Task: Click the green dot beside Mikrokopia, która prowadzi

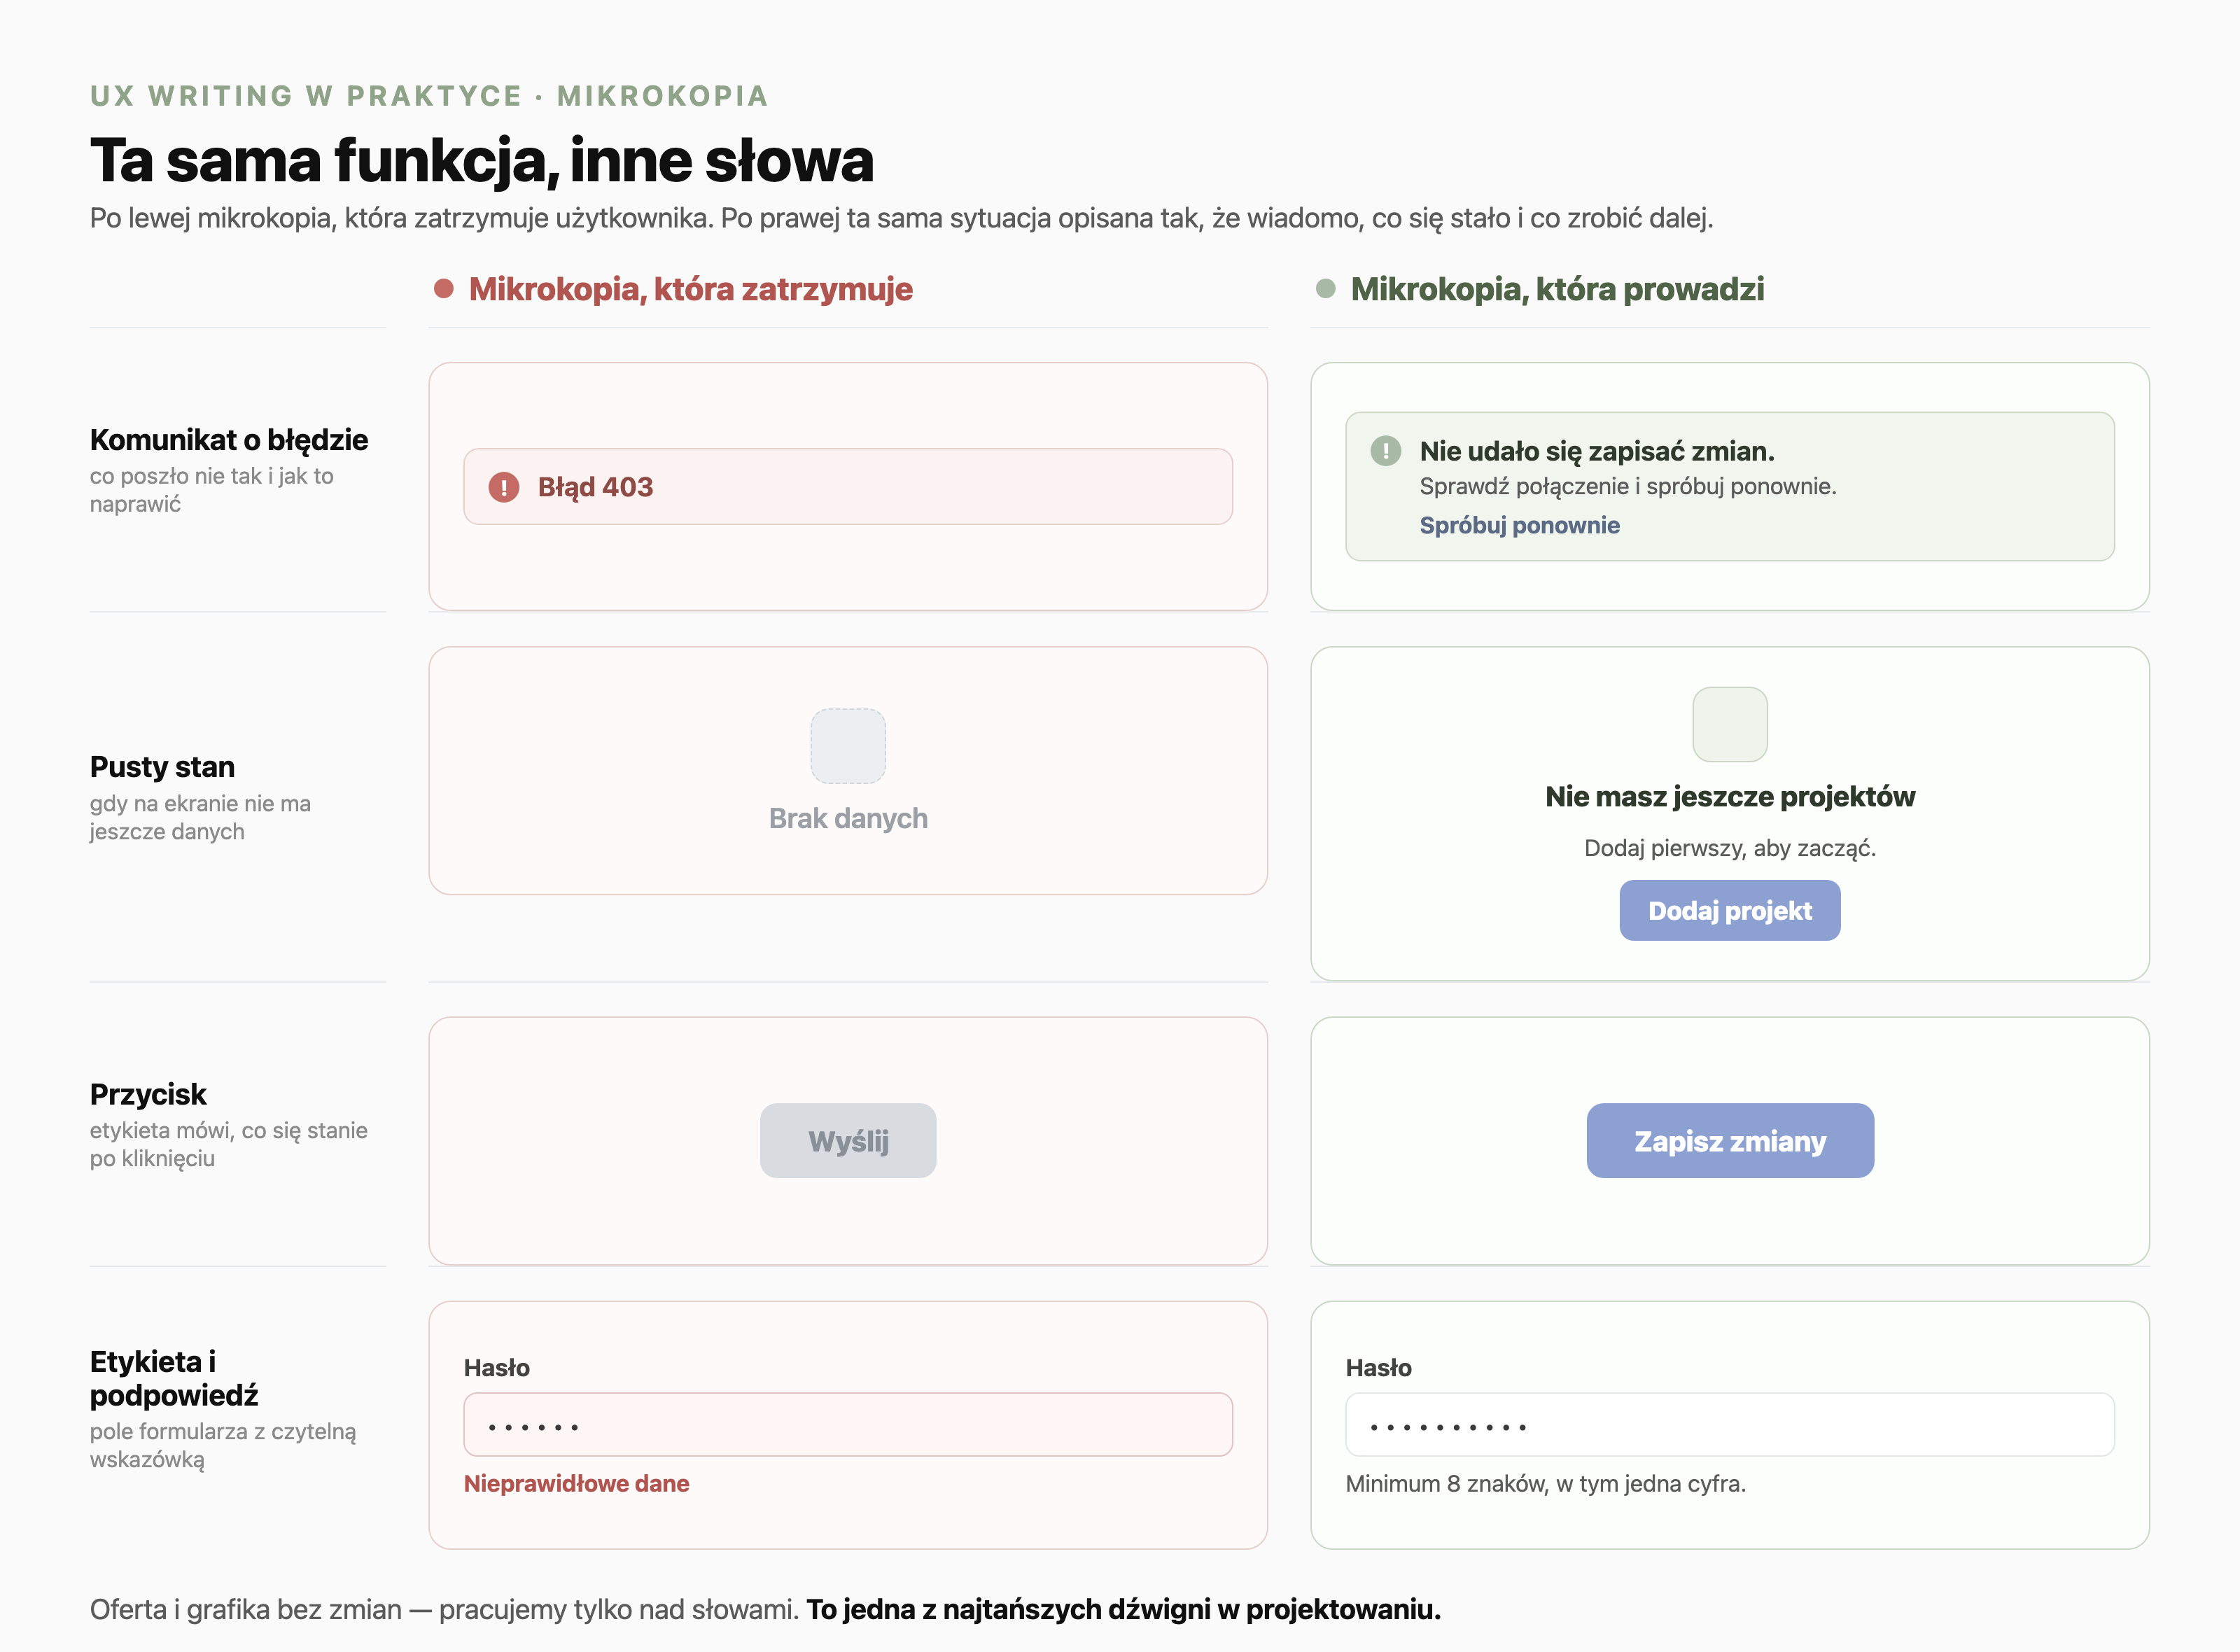Action: pyautogui.click(x=1326, y=289)
